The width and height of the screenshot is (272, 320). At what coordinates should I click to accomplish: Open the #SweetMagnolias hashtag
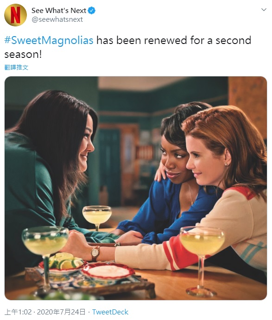(x=49, y=40)
